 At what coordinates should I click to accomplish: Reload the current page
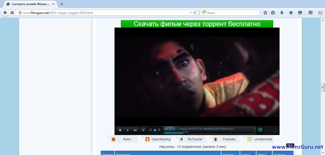click(x=195, y=13)
